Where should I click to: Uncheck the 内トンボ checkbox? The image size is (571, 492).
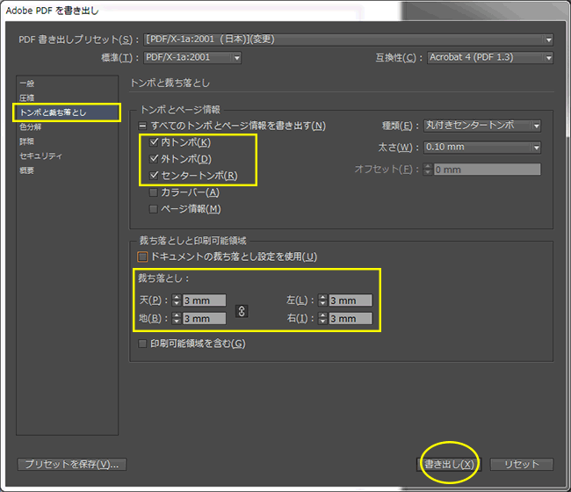[154, 142]
